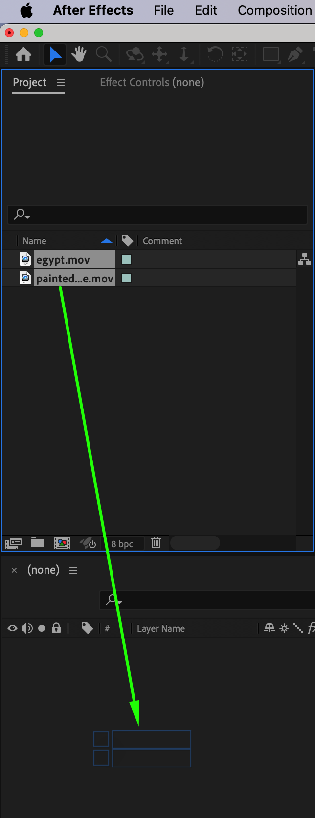Delete selected items with trash icon
Screen dimensions: 315x818
(156, 542)
